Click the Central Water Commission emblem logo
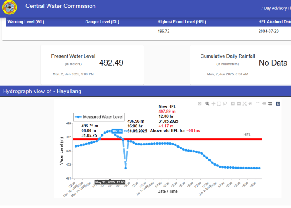The height and width of the screenshot is (208, 291). 9,7
